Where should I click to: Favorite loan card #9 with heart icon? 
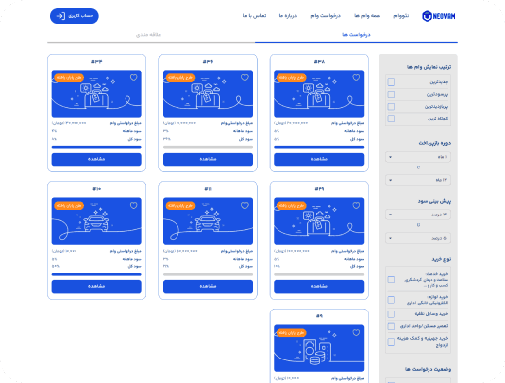(x=356, y=333)
